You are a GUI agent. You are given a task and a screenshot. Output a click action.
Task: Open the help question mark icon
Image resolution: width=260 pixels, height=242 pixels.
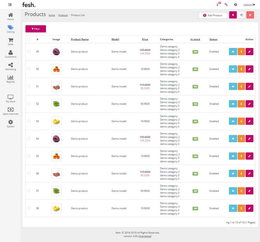[236, 5]
